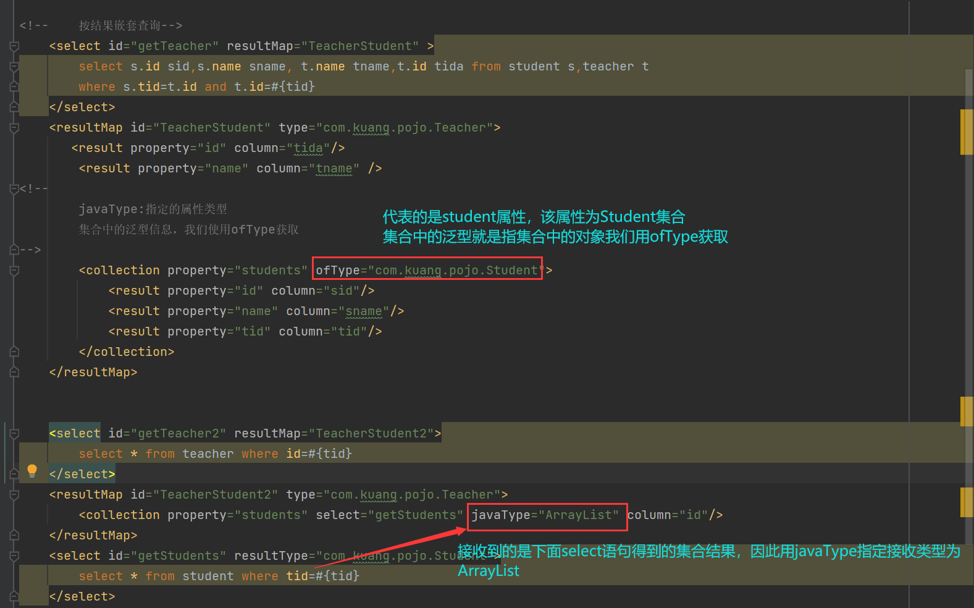
Task: Click ofType value "com.kuang.pojo.Student"
Action: [456, 271]
